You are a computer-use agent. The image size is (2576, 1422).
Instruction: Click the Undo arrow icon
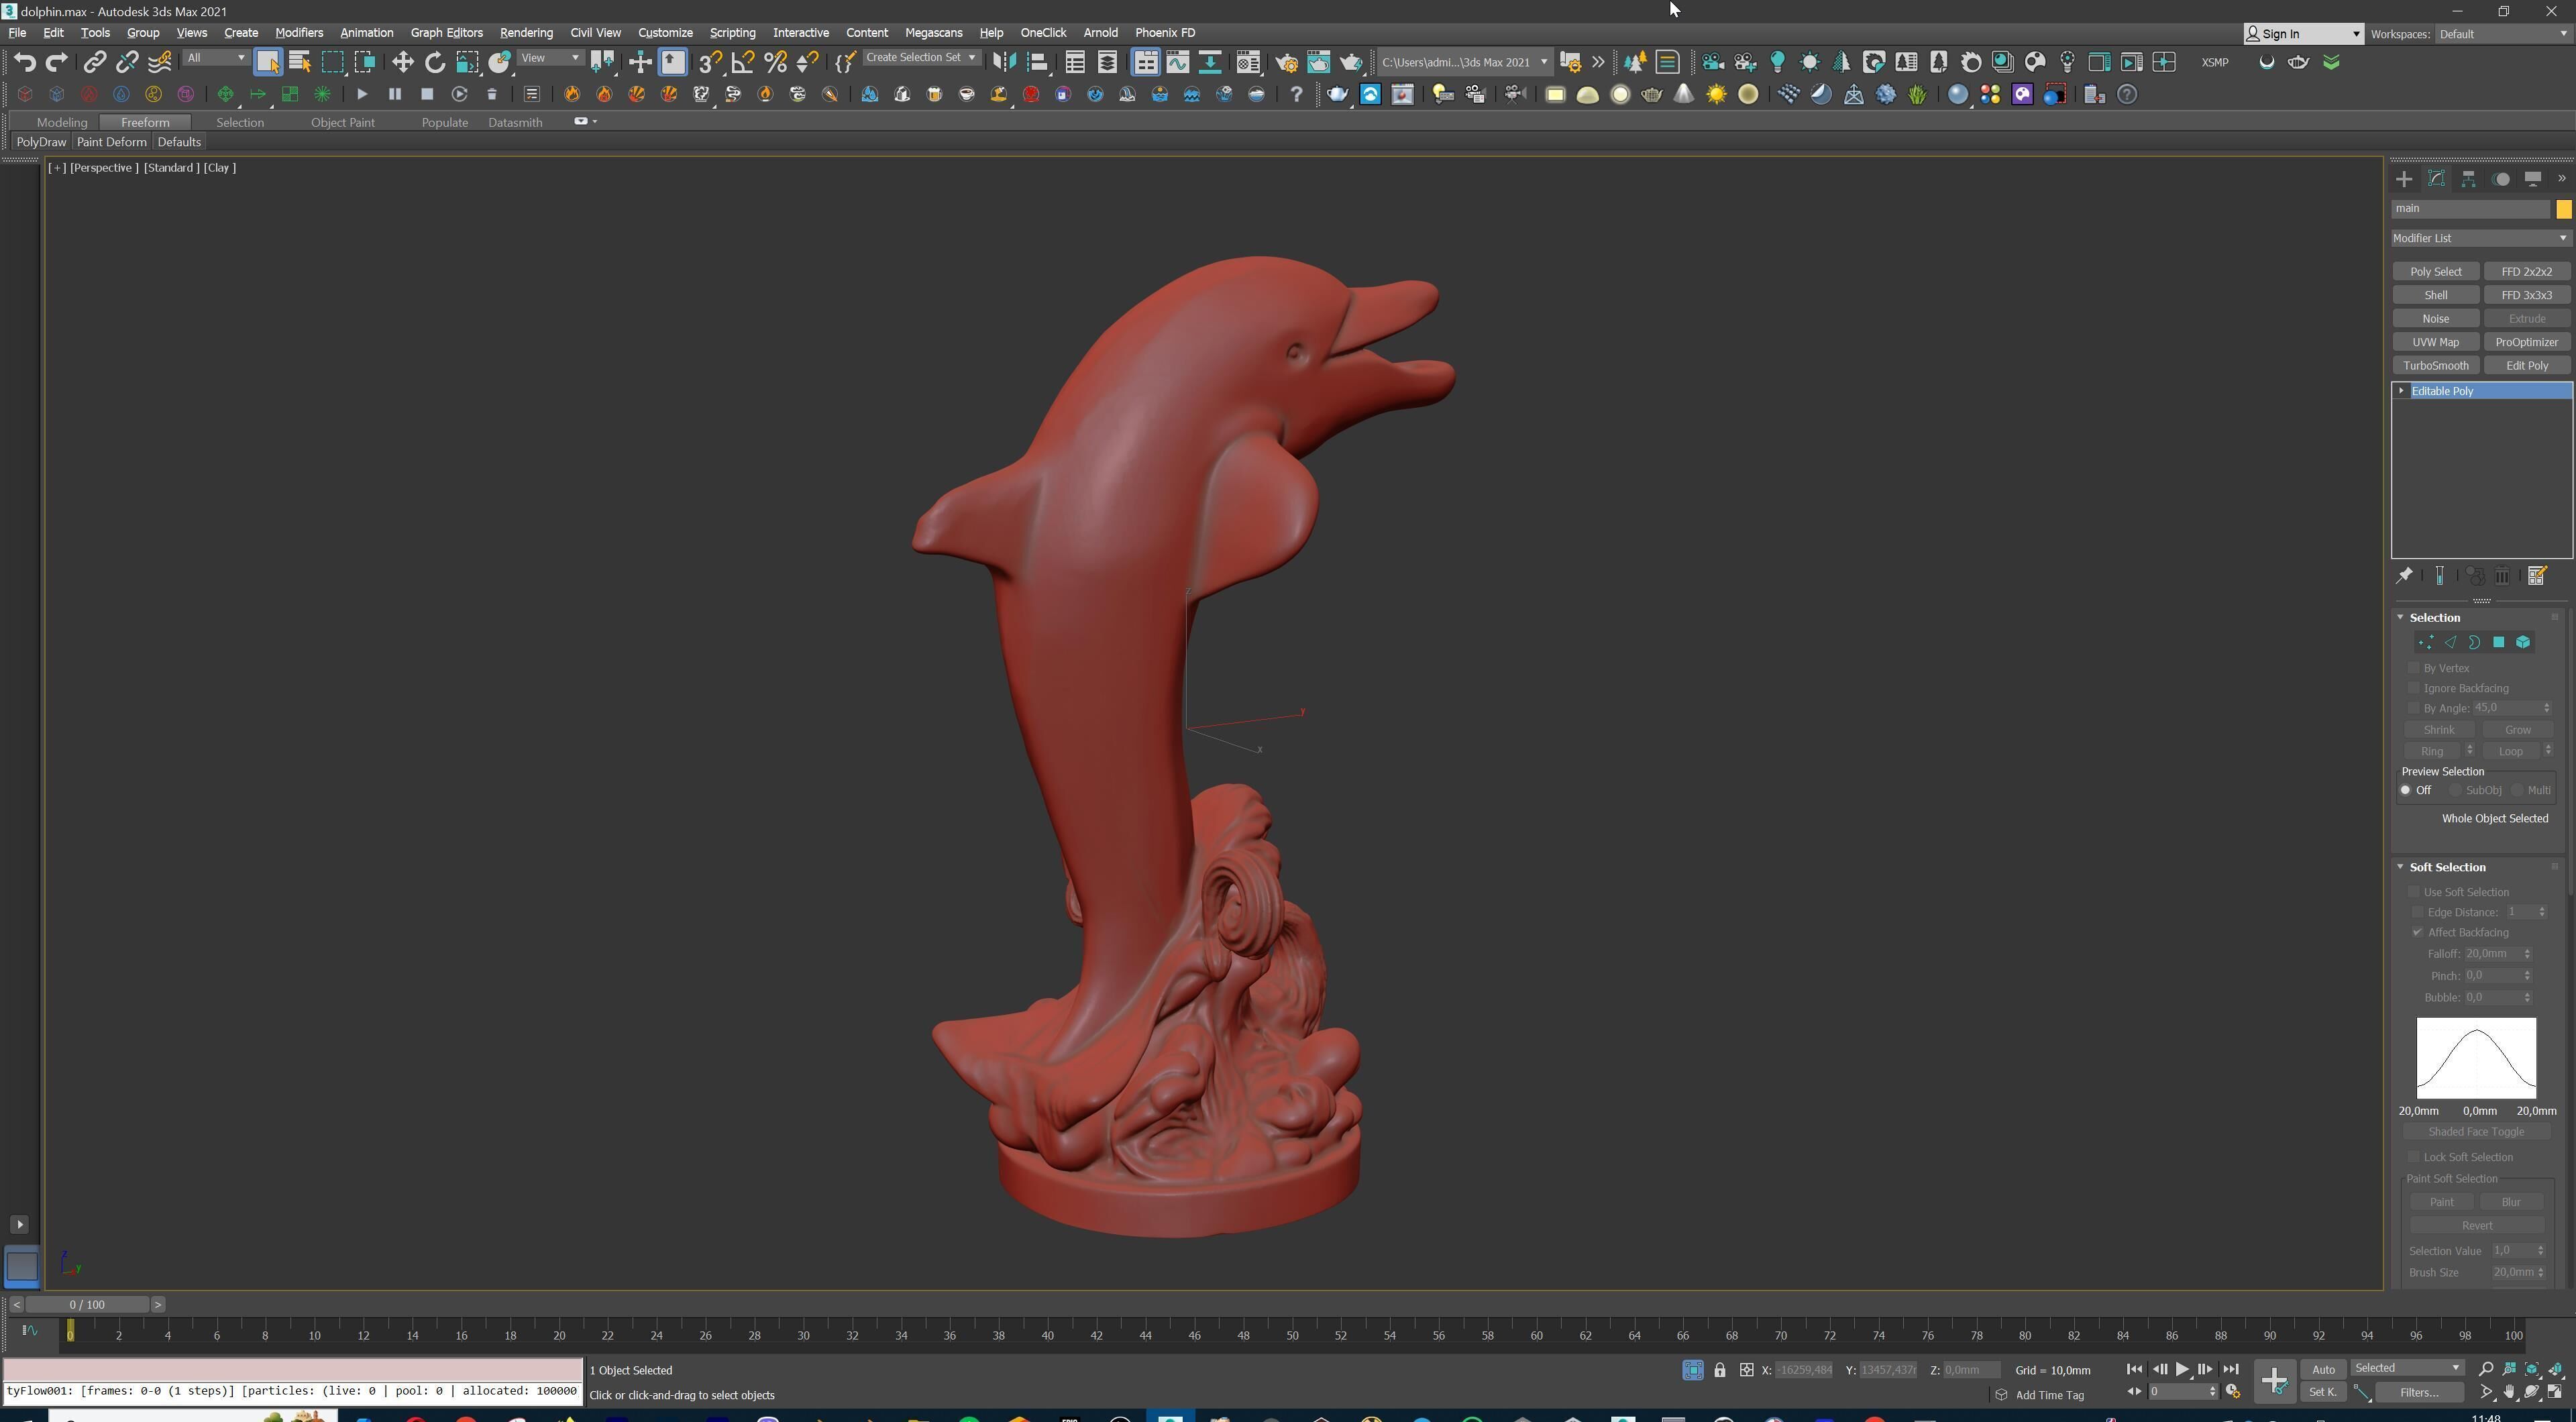[x=25, y=62]
